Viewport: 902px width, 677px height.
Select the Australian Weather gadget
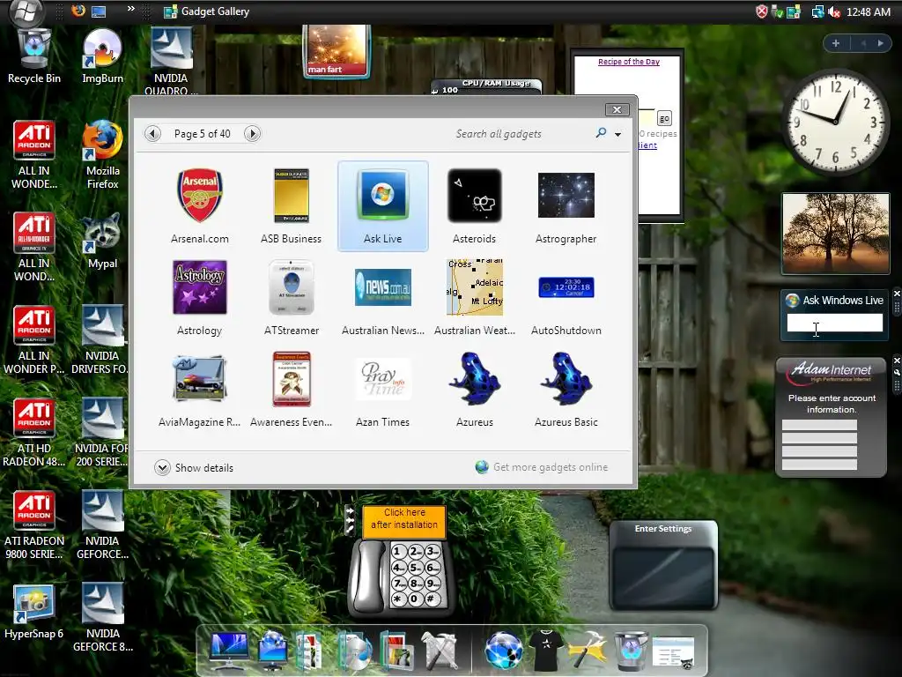(474, 298)
